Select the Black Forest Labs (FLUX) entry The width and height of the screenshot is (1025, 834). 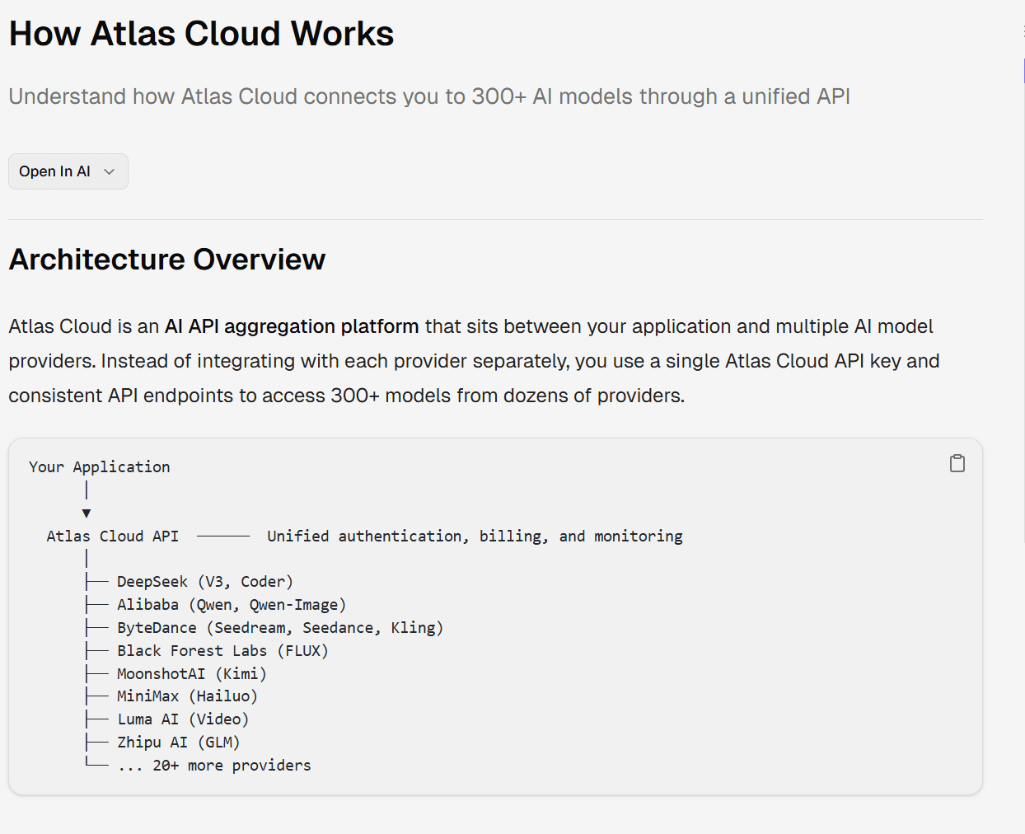coord(222,651)
